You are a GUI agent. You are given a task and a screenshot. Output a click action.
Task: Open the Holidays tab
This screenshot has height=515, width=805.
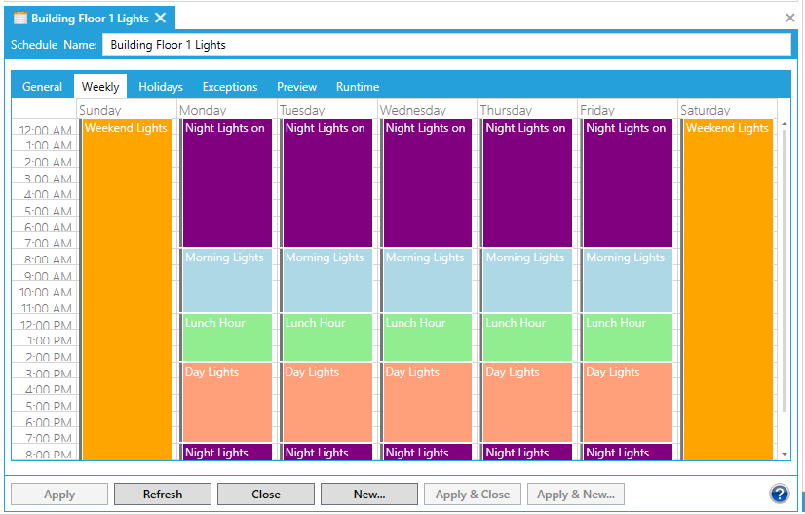tap(161, 87)
